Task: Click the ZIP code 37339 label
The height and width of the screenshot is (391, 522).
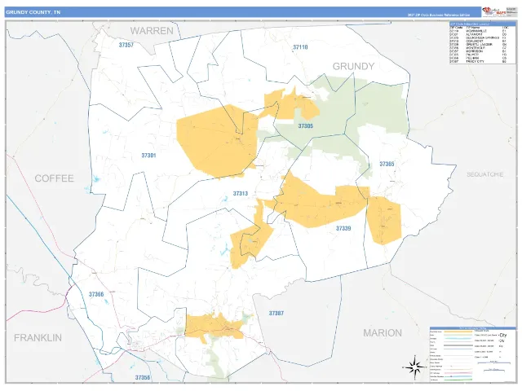Action: tap(343, 228)
